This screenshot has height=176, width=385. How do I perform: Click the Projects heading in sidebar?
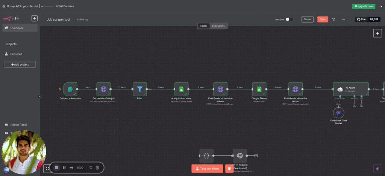(11, 44)
